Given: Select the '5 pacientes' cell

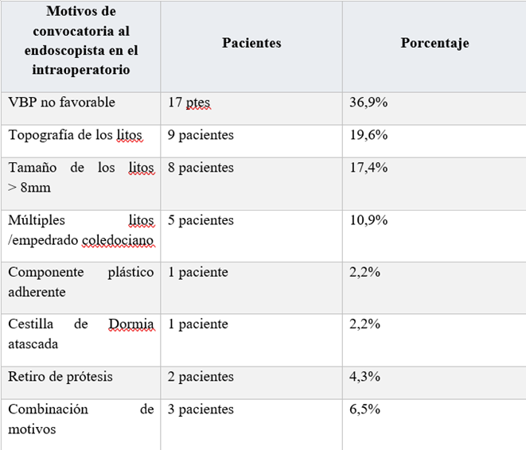Looking at the screenshot, I should pyautogui.click(x=201, y=220).
